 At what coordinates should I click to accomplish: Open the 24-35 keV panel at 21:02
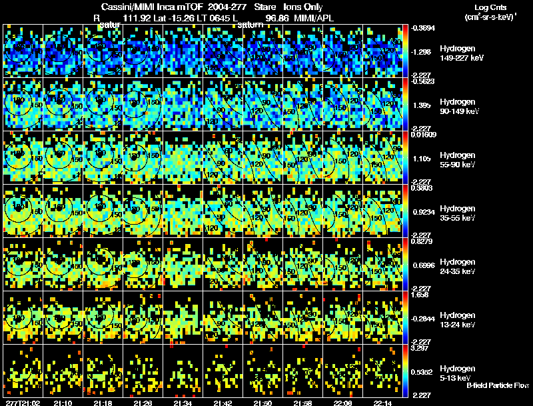click(x=23, y=265)
